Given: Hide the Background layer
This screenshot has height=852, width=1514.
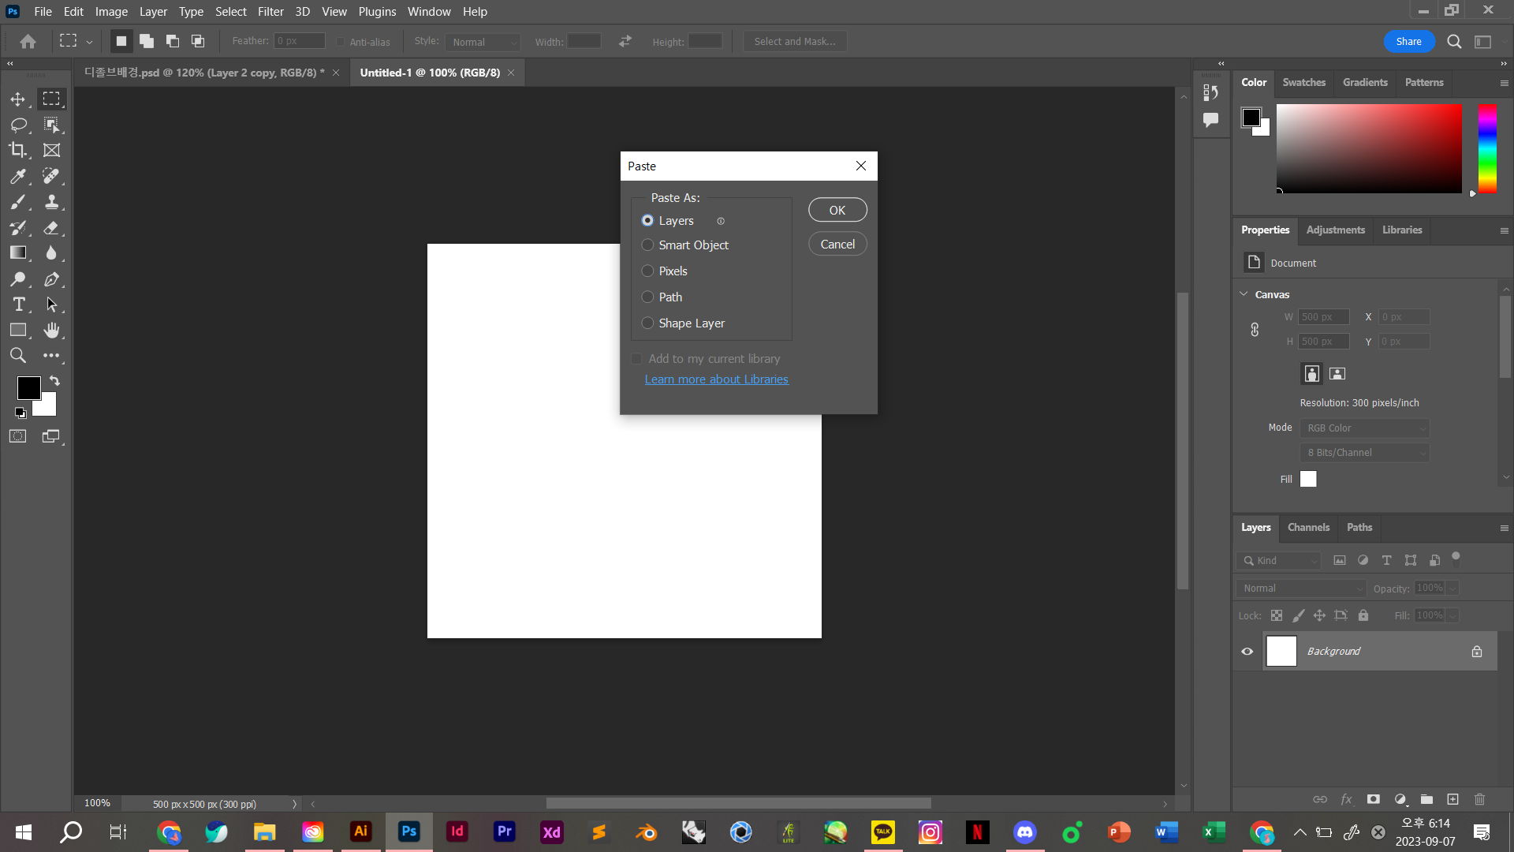Looking at the screenshot, I should 1247,651.
